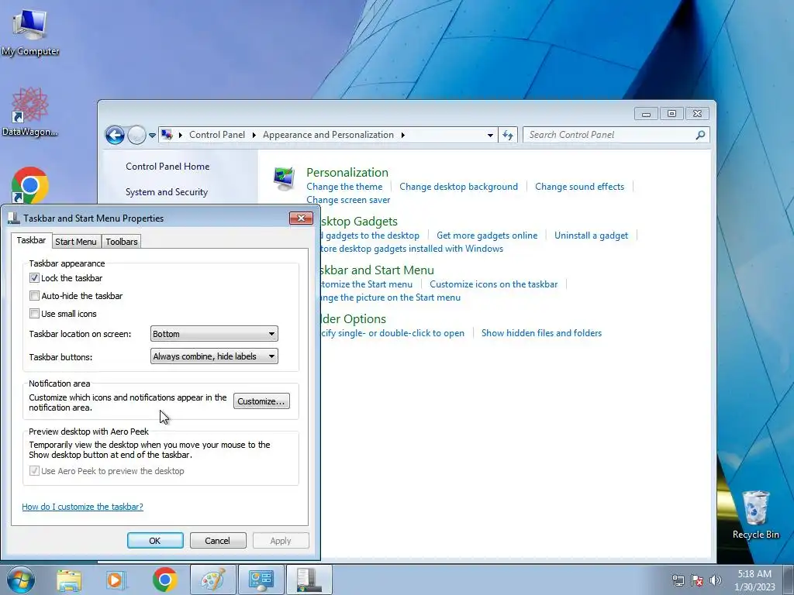Enable Auto-hide the taskbar

(34, 295)
